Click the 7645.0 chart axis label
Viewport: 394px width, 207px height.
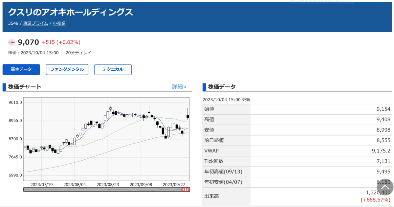(15, 157)
